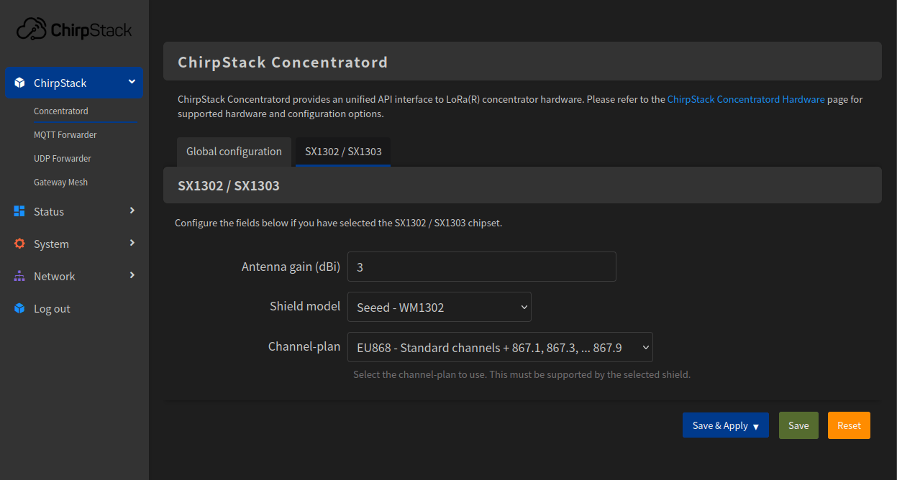Image resolution: width=897 pixels, height=480 pixels.
Task: Expand the System menu chevron
Action: click(132, 243)
